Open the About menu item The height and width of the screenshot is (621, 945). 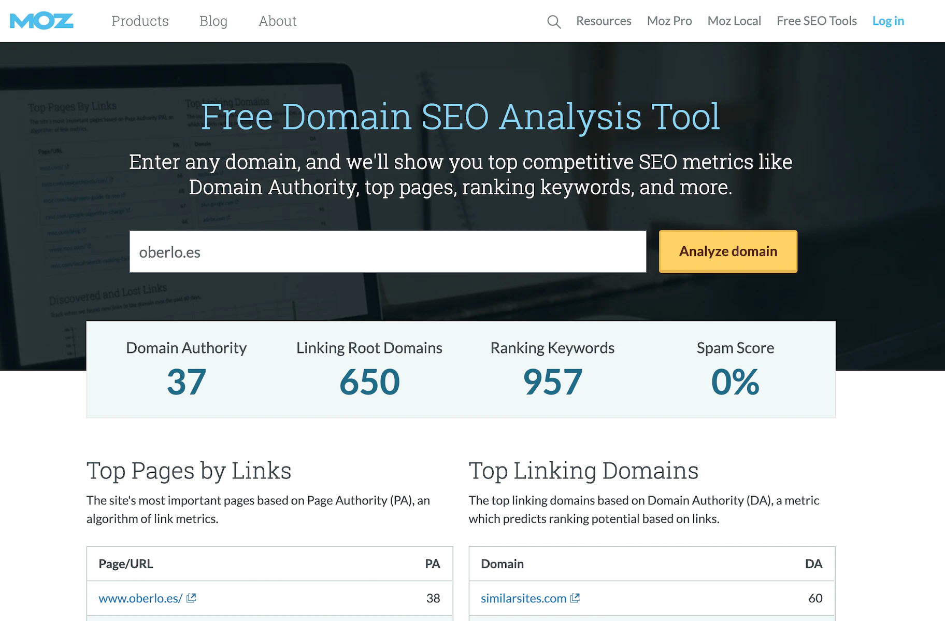278,21
